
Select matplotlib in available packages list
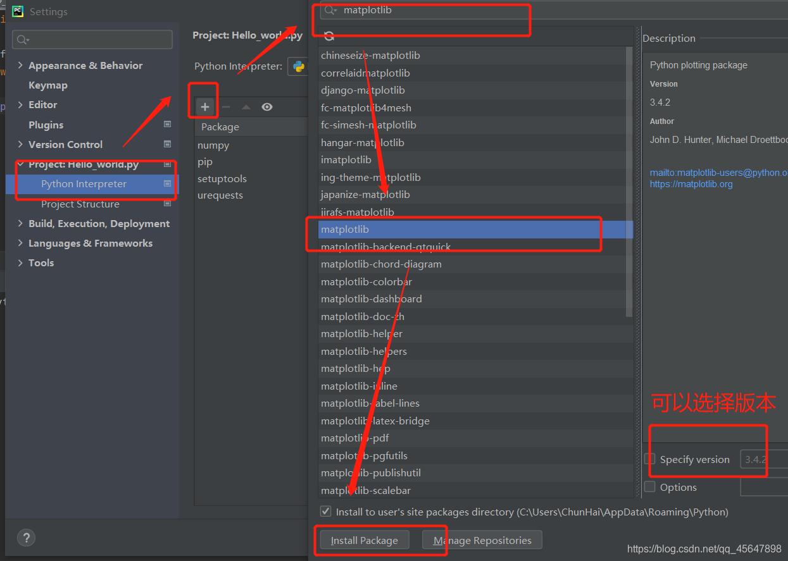(x=475, y=229)
